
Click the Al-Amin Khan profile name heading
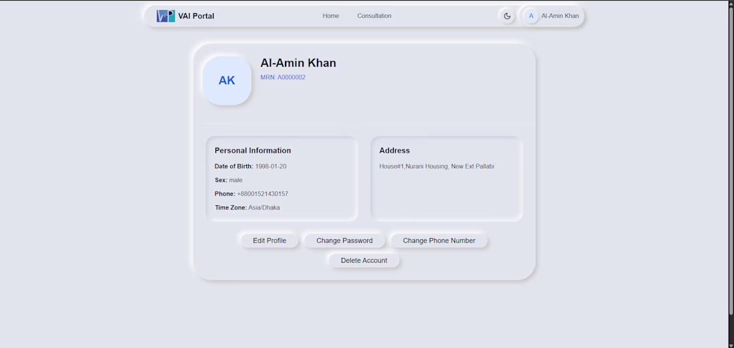298,63
